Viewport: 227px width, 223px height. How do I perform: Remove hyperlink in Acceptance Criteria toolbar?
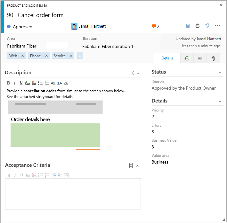point(34,175)
